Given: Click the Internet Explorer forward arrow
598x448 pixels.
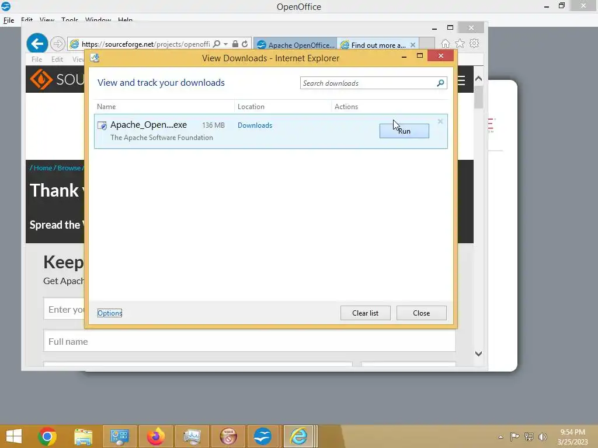Looking at the screenshot, I should (x=58, y=44).
